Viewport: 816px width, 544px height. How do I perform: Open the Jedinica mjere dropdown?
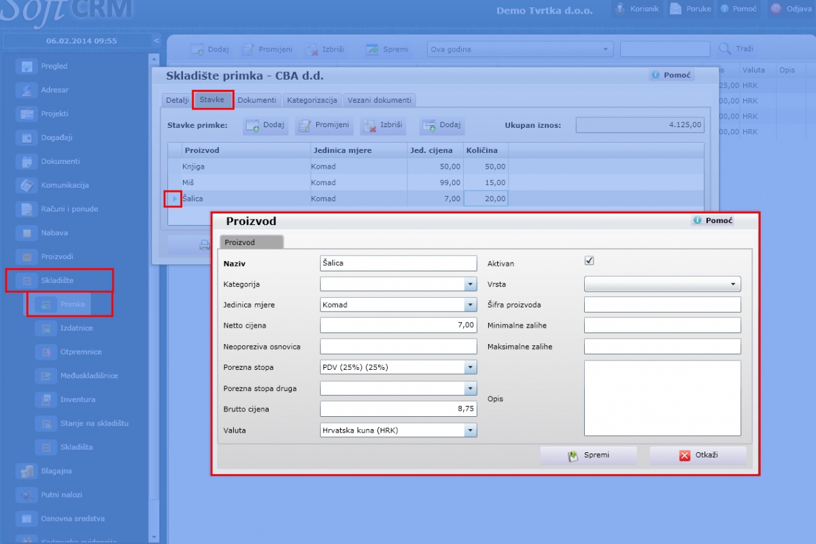[471, 305]
